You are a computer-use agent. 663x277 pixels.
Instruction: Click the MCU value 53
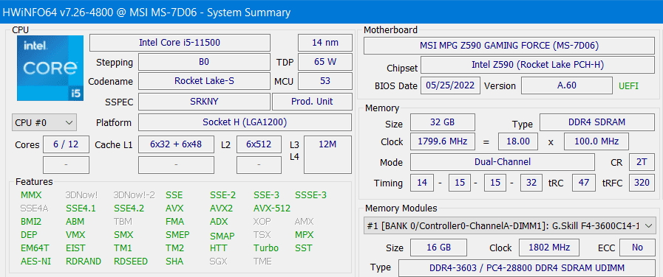325,81
